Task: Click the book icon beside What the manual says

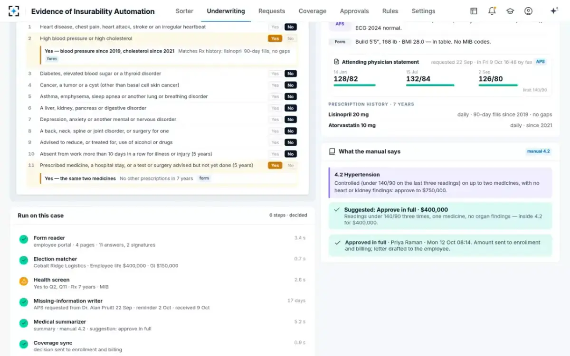Action: pos(332,151)
